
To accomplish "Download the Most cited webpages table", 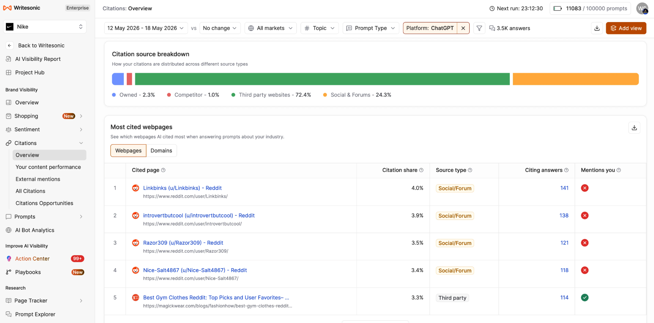I will 634,128.
